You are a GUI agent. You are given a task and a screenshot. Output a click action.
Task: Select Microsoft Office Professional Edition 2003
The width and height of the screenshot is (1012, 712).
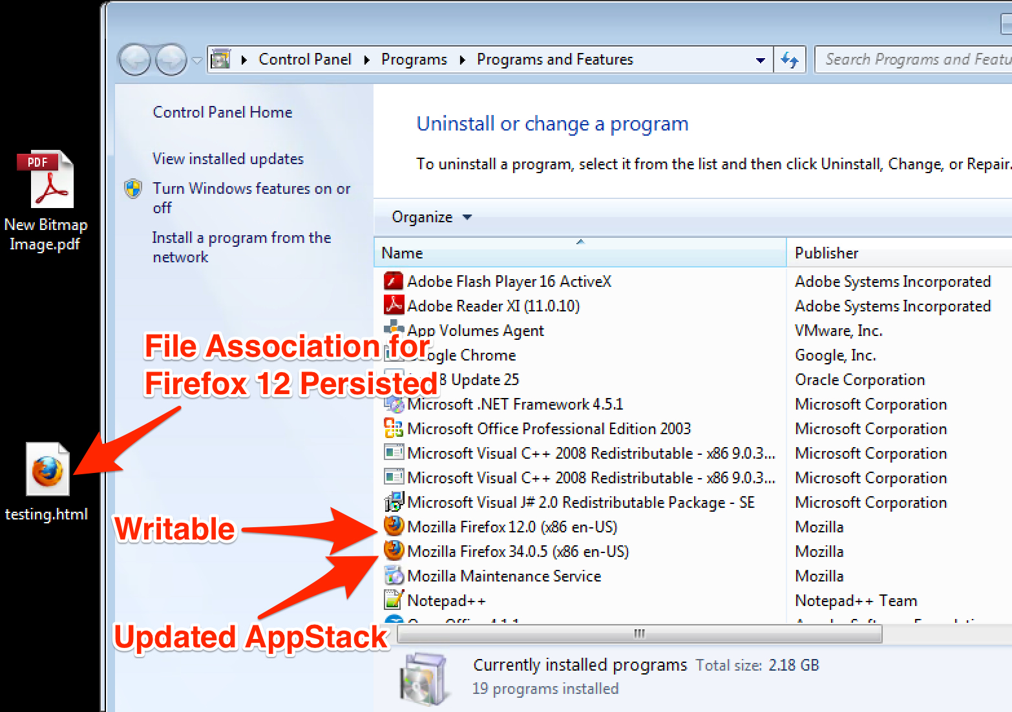(549, 429)
